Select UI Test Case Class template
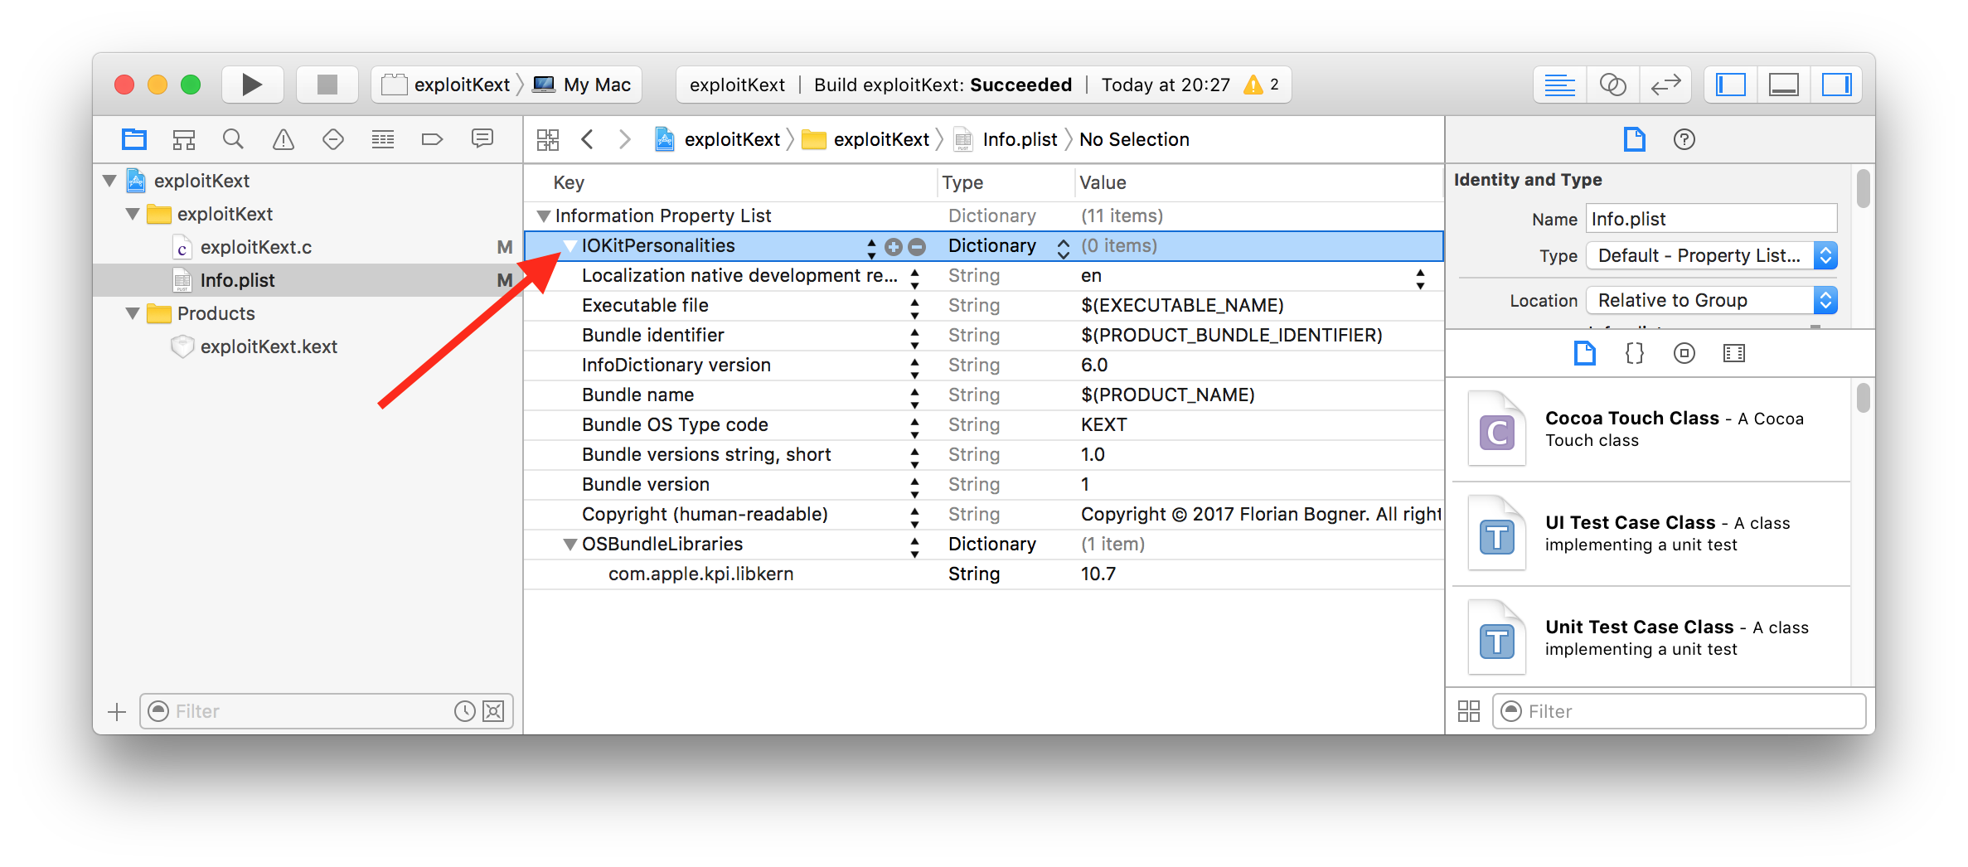Viewport: 1968px width, 867px height. pyautogui.click(x=1651, y=534)
